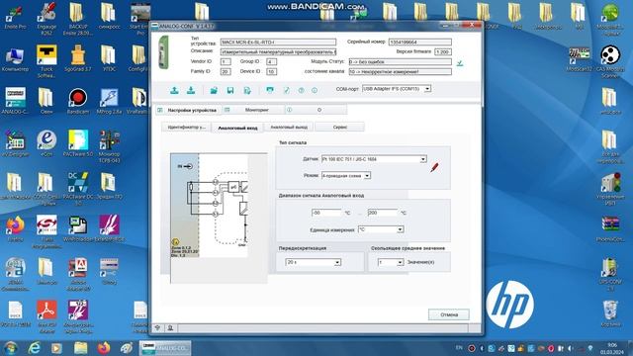Click the EN language indicator in tray
633x356 pixels.
(459, 347)
